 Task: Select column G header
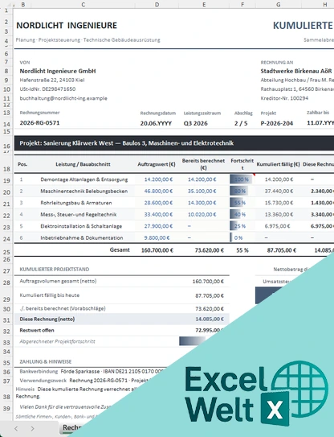click(x=278, y=5)
